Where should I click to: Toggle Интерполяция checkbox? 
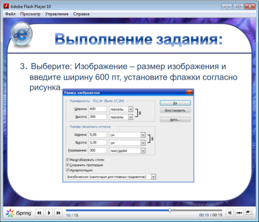click(x=68, y=170)
